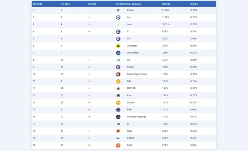
Task: Click the C++ language logo
Action: tap(118, 17)
